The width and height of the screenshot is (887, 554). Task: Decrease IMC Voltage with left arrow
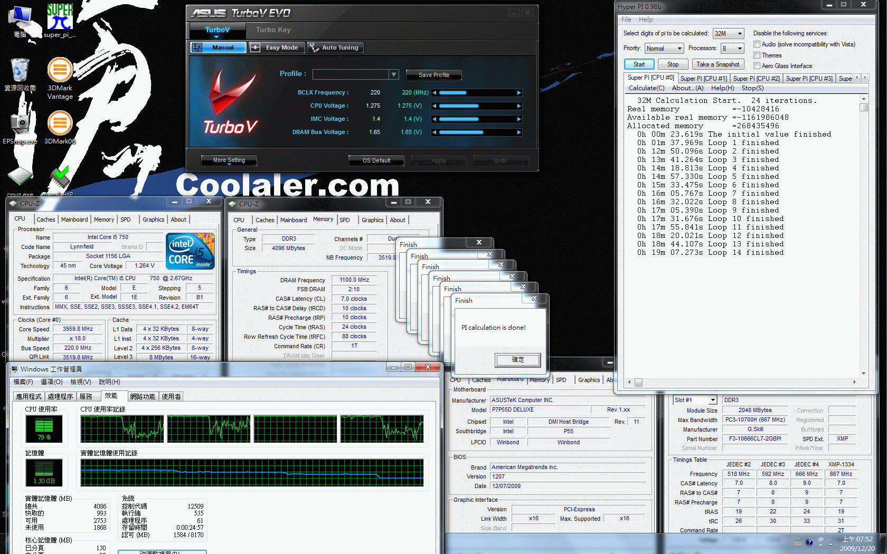(435, 119)
